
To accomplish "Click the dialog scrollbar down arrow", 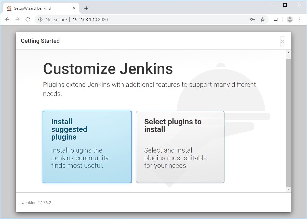I will point(288,189).
